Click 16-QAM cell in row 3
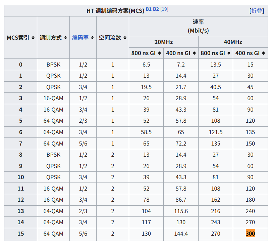 53,98
